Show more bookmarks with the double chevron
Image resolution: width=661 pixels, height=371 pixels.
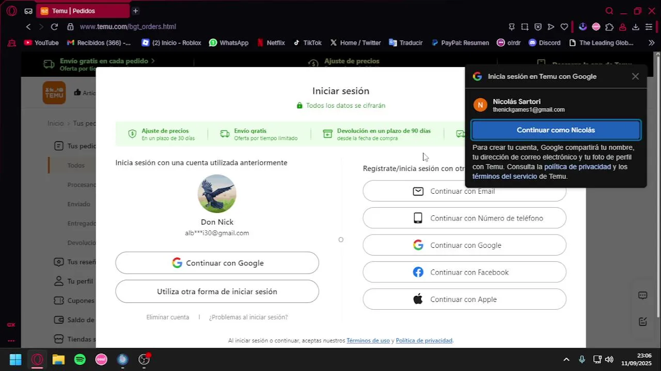651,43
